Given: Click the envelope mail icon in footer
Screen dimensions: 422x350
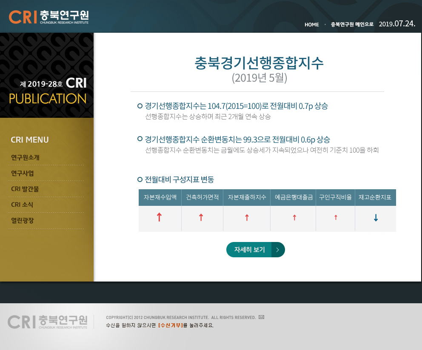Looking at the screenshot, I should pos(261,317).
